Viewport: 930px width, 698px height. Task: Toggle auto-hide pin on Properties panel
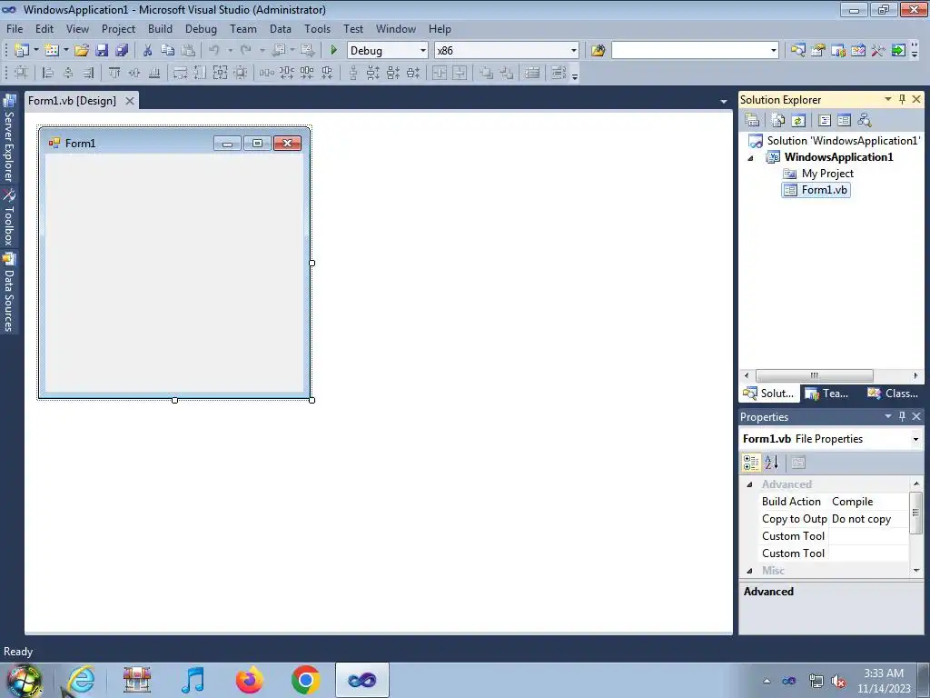(x=902, y=416)
